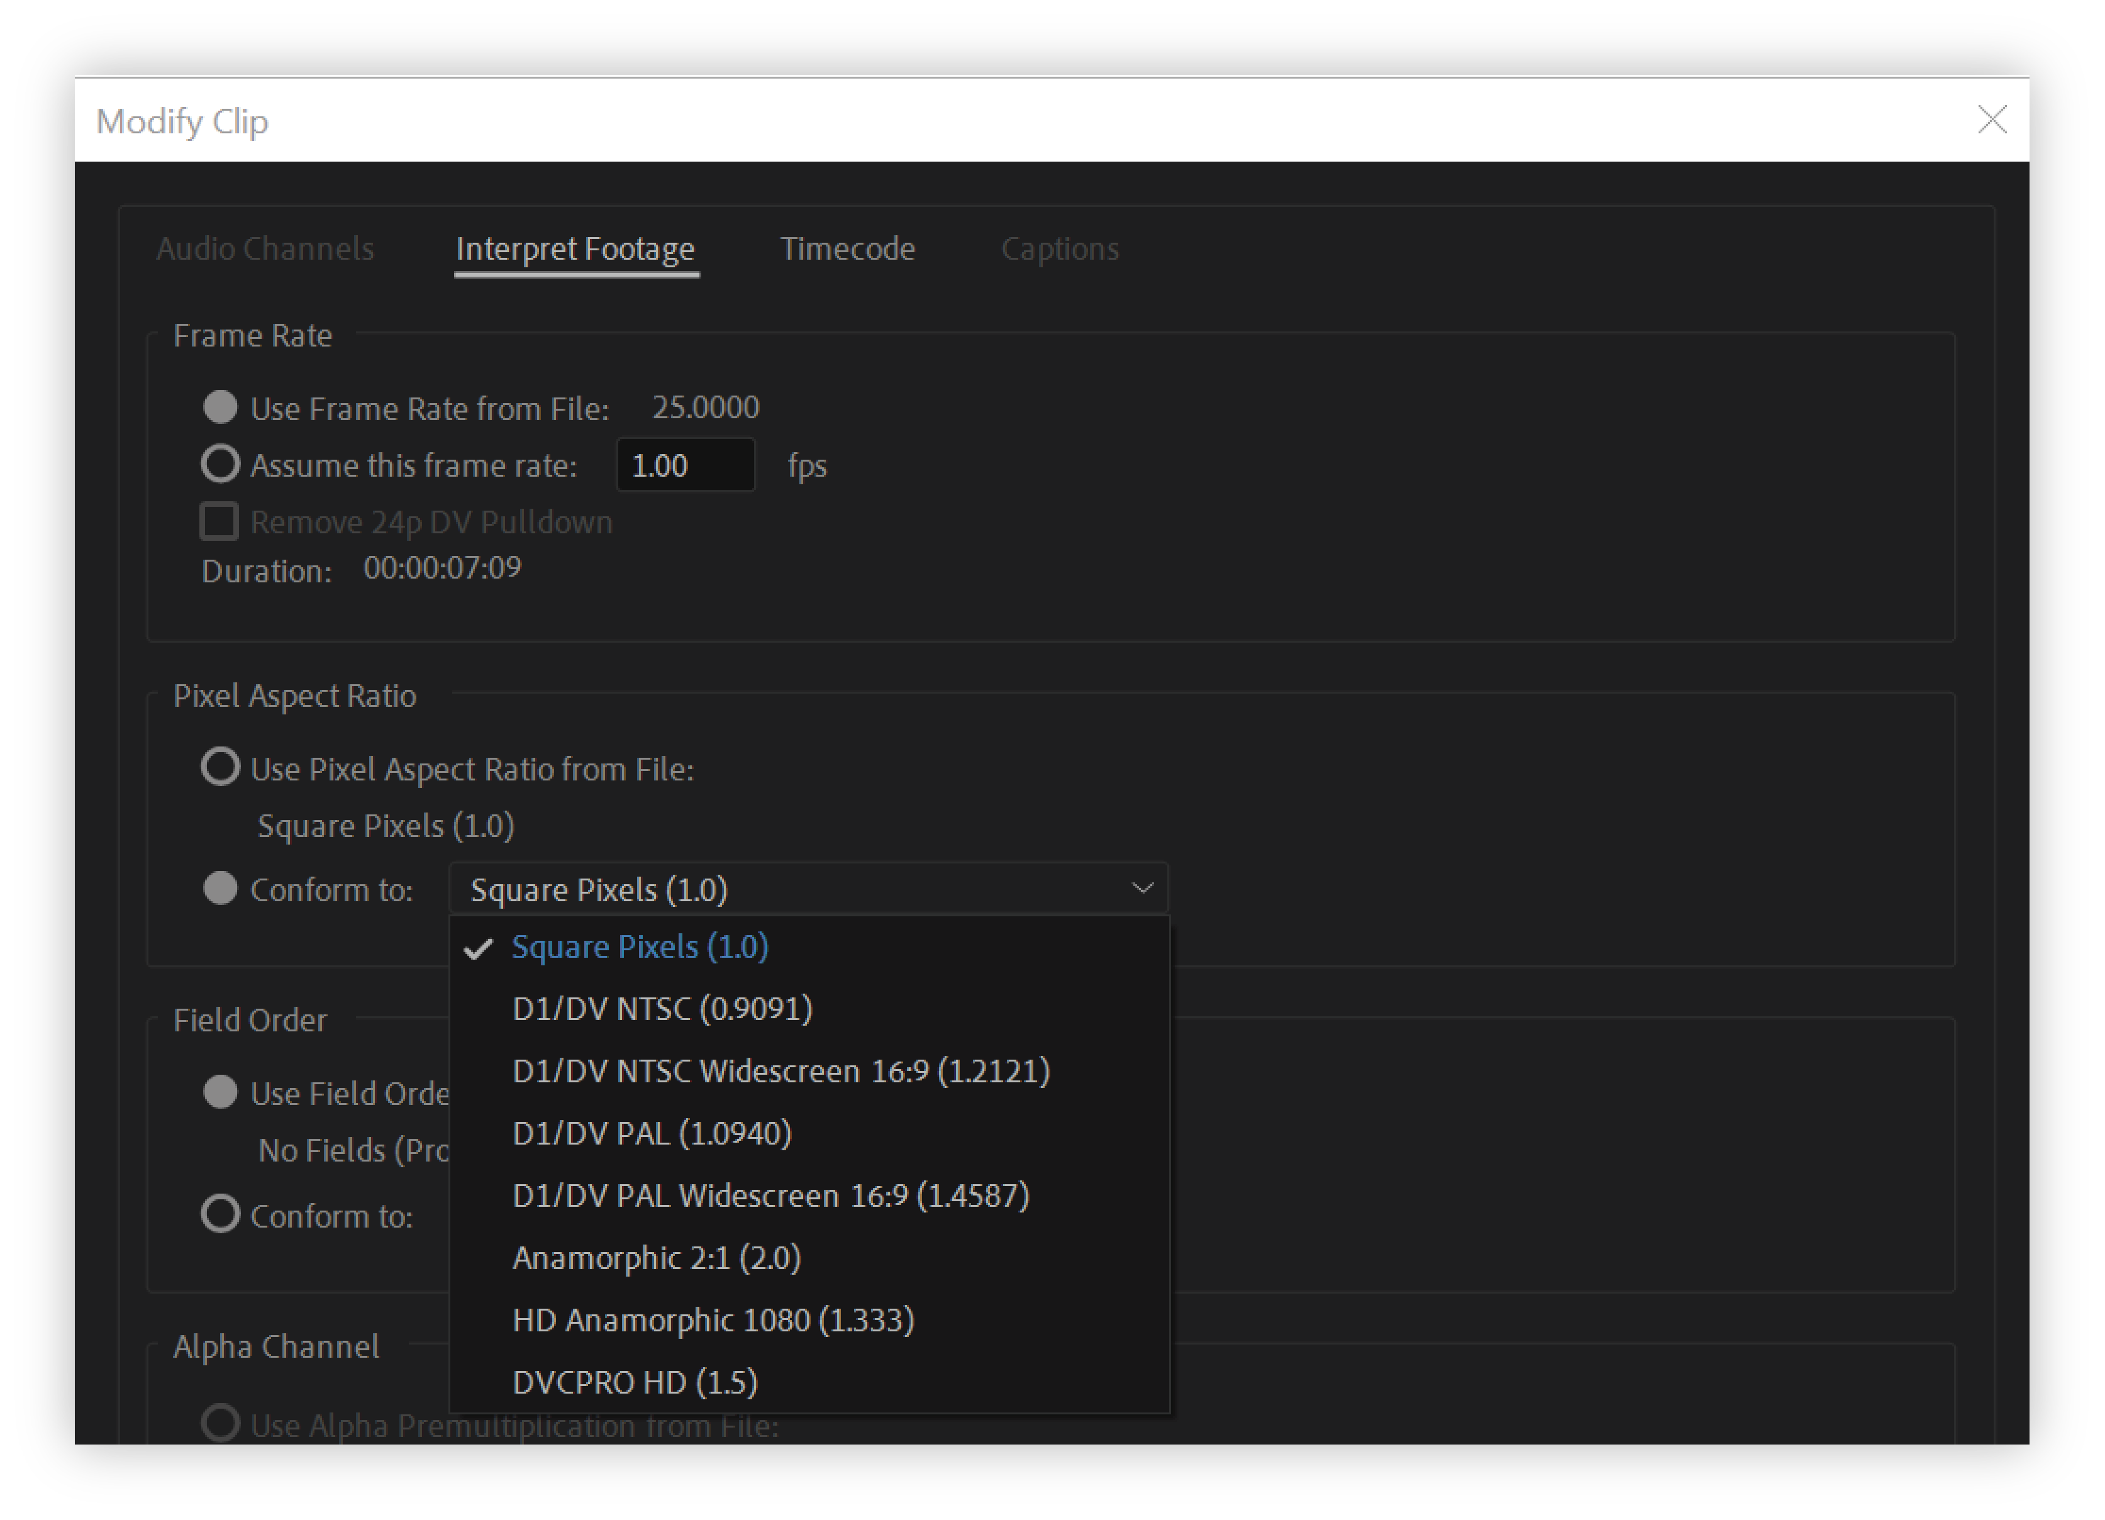The height and width of the screenshot is (1520, 2105).
Task: Click the Square Pixels (1.0) file value text
Action: coord(386,826)
